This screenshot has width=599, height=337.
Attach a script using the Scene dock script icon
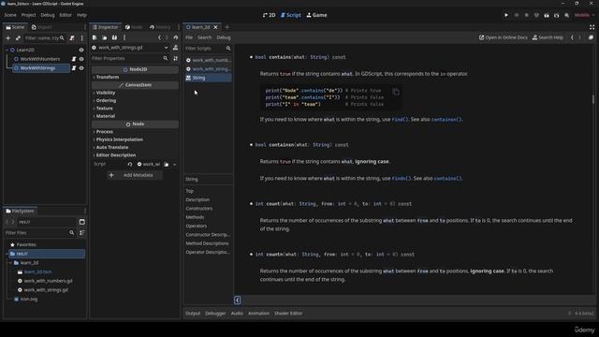click(x=72, y=37)
